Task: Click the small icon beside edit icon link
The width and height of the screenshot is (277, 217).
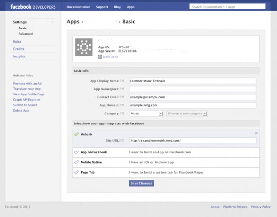Action: click(x=100, y=57)
